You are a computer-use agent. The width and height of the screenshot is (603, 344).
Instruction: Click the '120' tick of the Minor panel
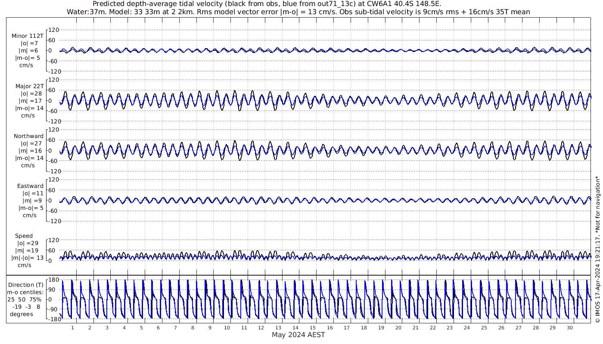click(53, 30)
